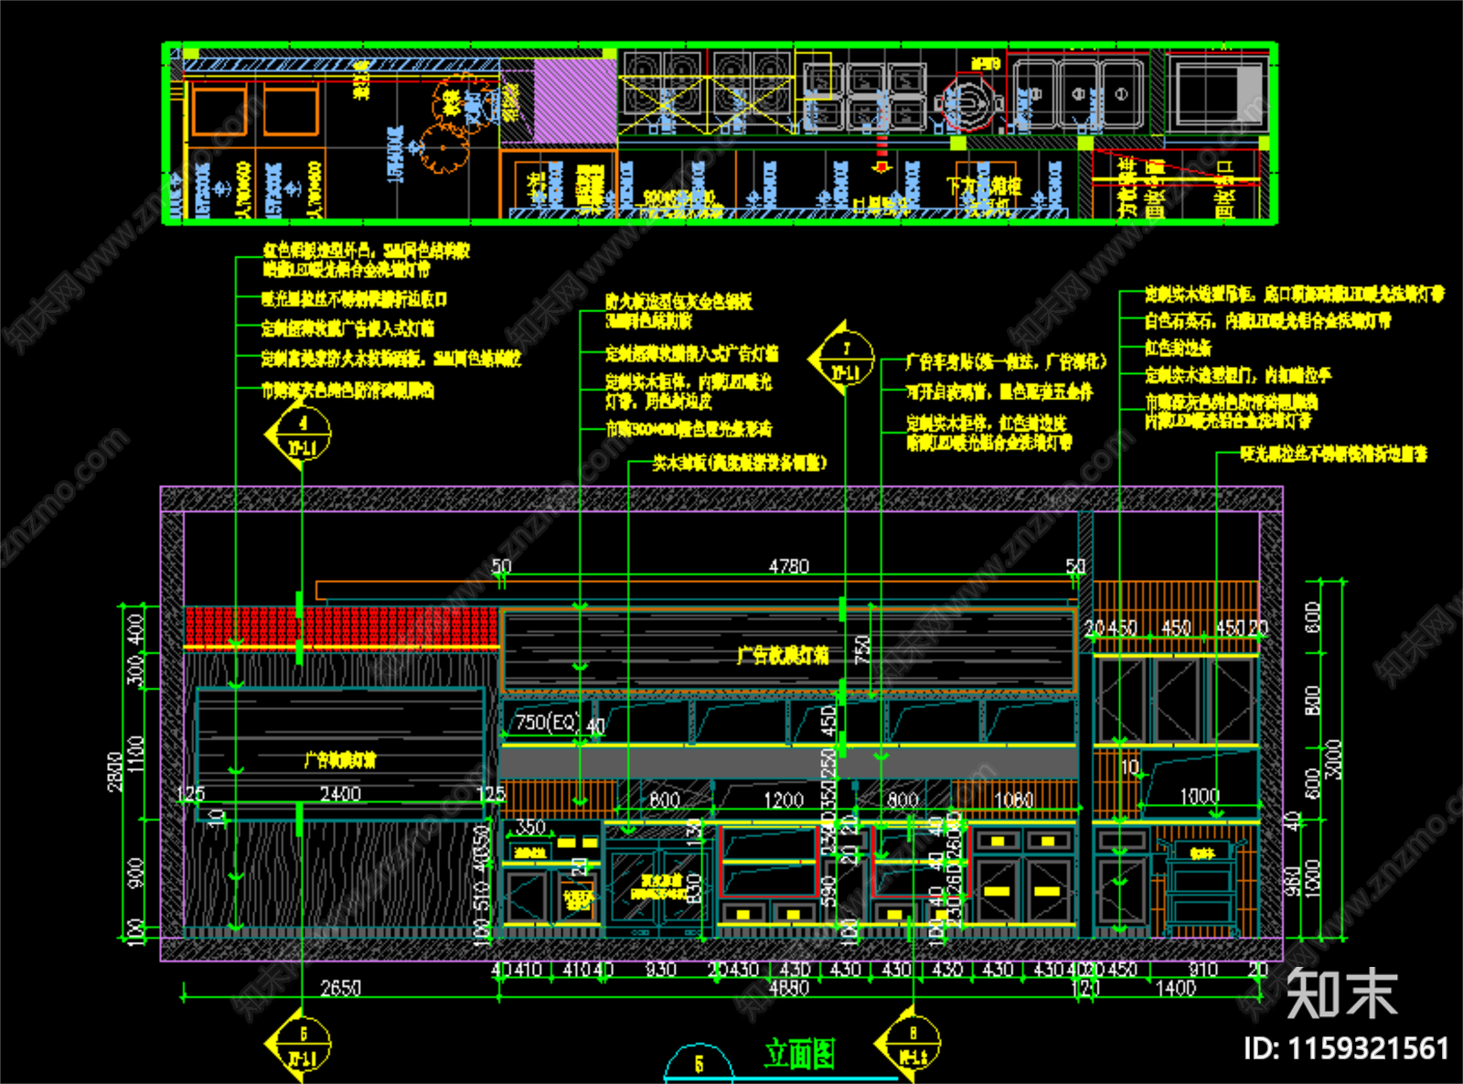The width and height of the screenshot is (1463, 1084).
Task: Select the lower orange circular symbol in plan
Action: [443, 148]
